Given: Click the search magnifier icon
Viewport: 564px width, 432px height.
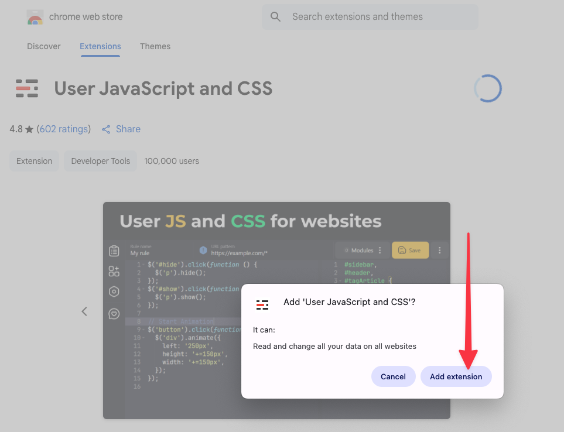Looking at the screenshot, I should [x=275, y=16].
